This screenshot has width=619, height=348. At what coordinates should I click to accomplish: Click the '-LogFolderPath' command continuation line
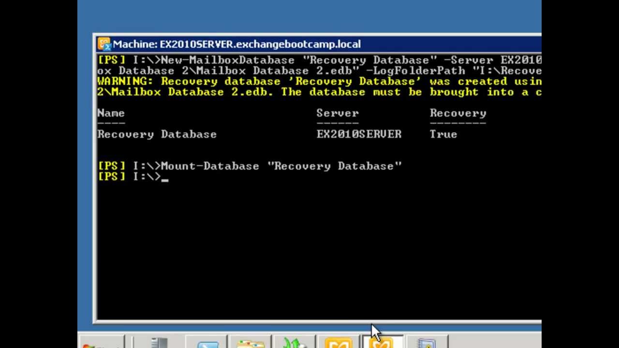tap(319, 71)
